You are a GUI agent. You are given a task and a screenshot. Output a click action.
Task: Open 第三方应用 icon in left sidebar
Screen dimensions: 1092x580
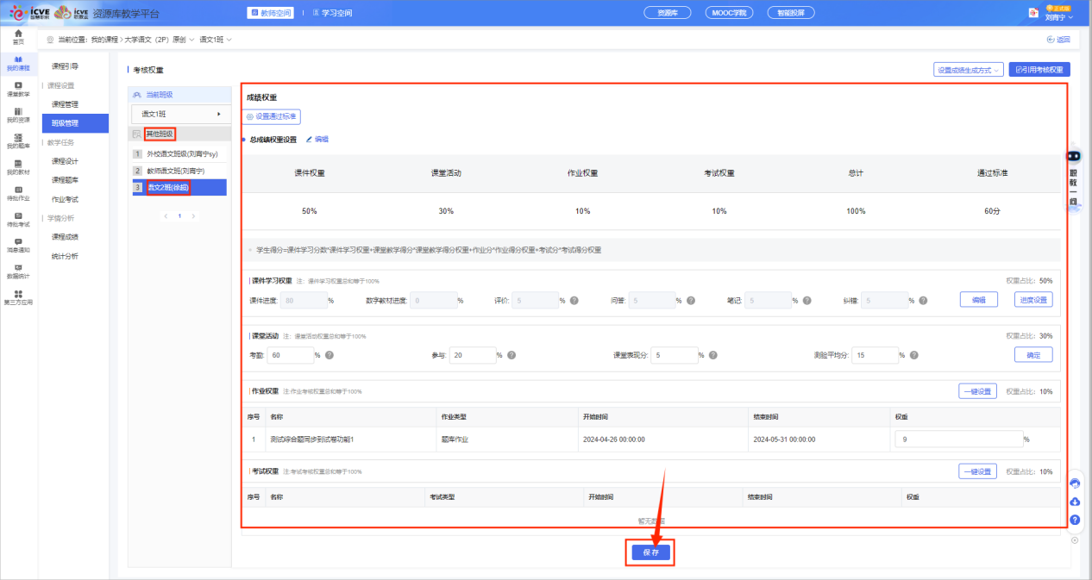tap(18, 297)
